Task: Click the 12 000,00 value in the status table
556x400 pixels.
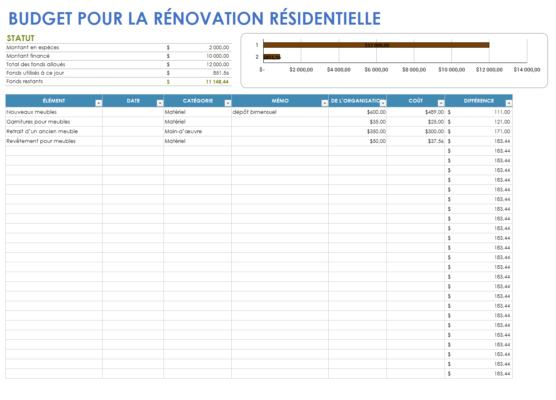Action: coord(218,65)
